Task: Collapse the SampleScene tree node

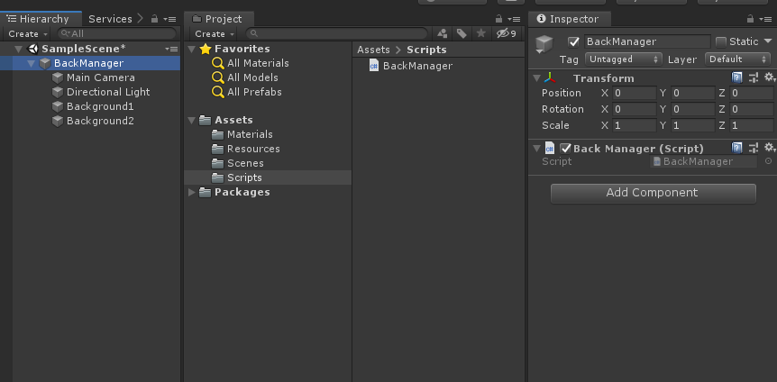Action: [x=19, y=49]
